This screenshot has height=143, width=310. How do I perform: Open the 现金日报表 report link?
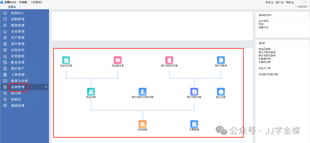[264, 49]
